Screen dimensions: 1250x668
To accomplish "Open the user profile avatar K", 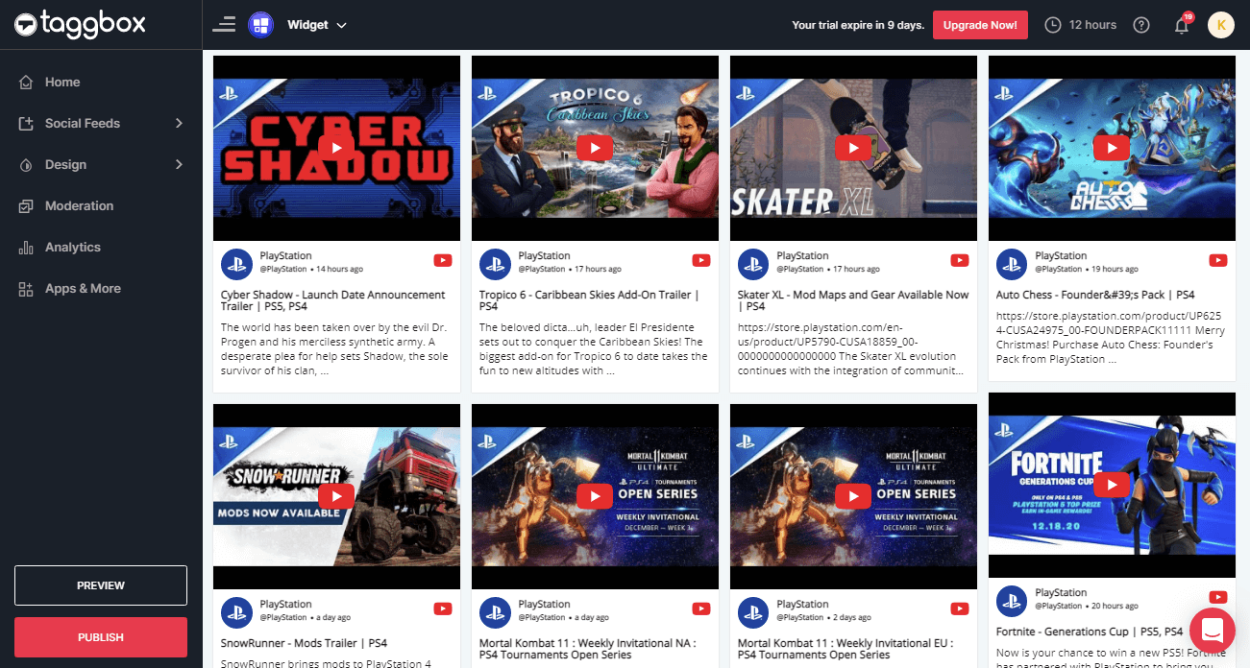I will [1220, 25].
